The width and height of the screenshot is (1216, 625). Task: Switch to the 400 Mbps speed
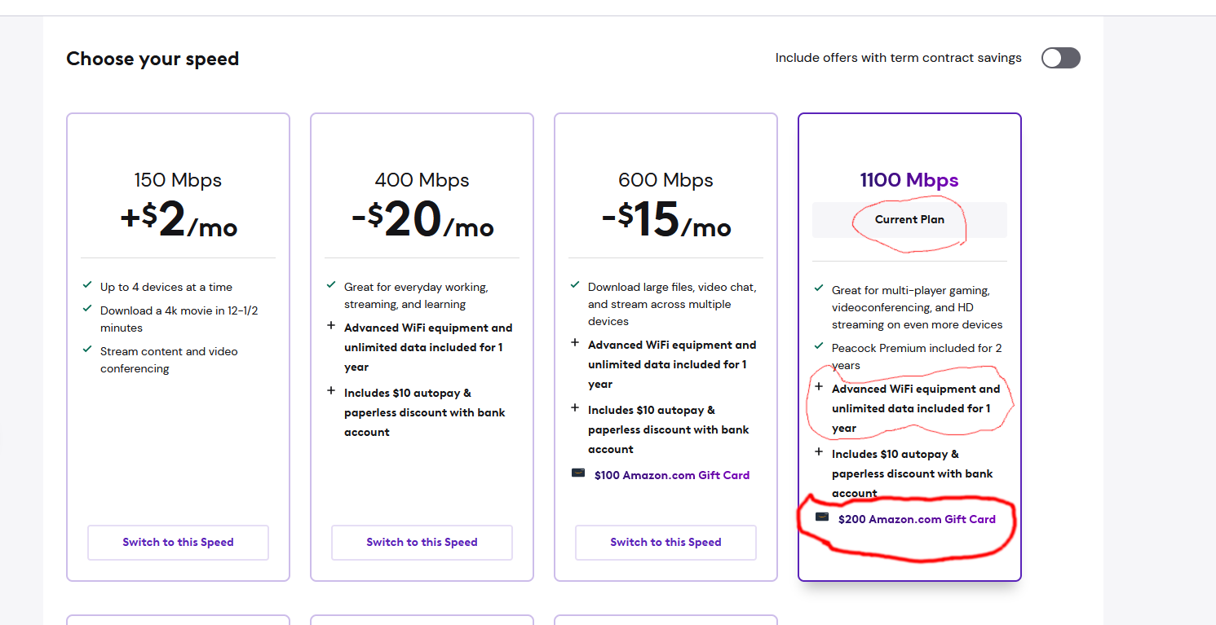[422, 543]
